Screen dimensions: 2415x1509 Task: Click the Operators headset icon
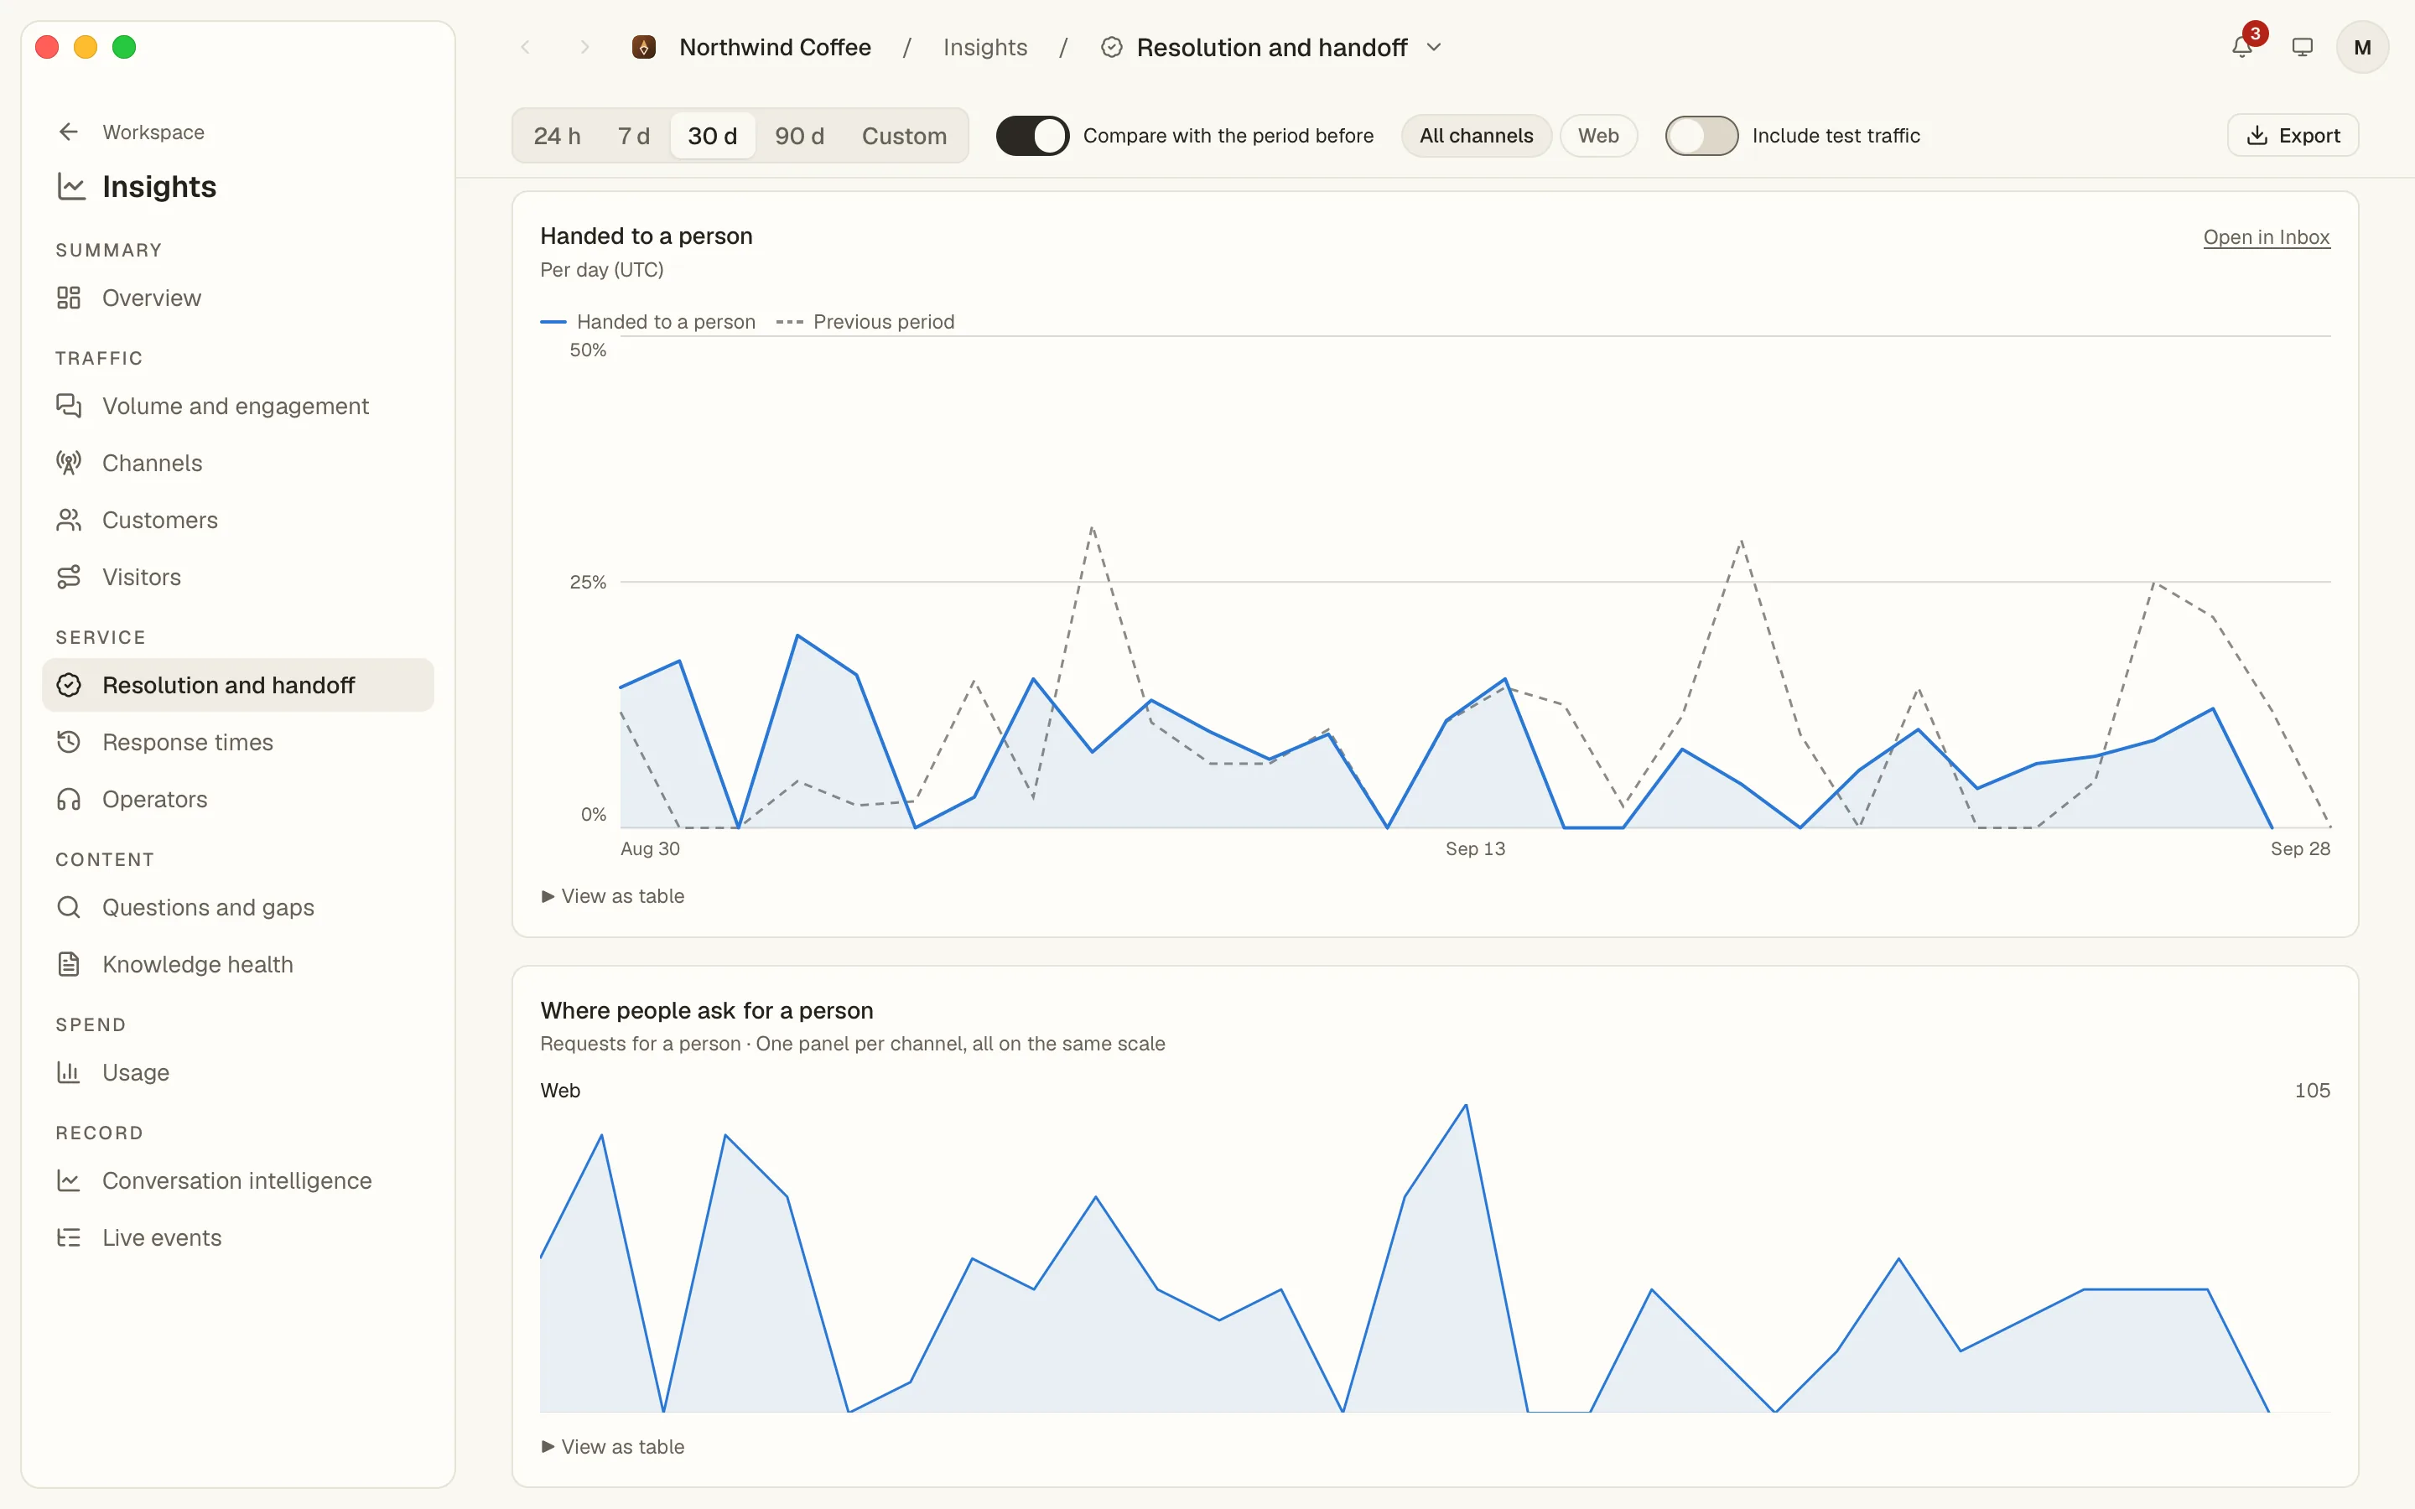click(x=69, y=798)
